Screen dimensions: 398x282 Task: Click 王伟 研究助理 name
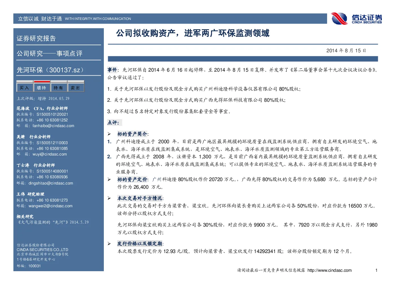point(30,194)
